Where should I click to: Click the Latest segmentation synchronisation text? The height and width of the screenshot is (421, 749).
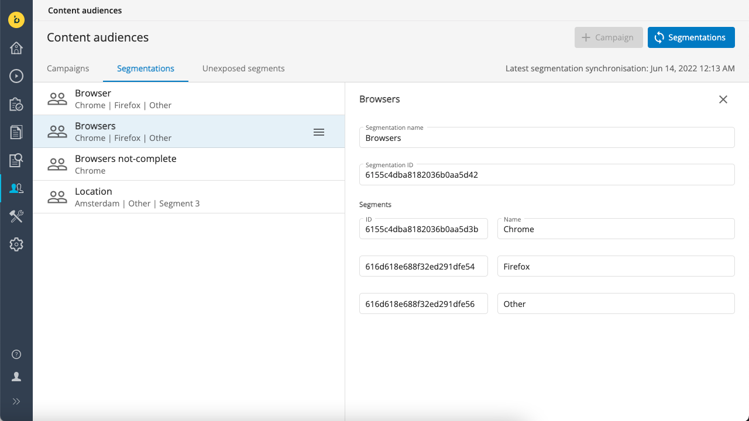[x=620, y=68]
